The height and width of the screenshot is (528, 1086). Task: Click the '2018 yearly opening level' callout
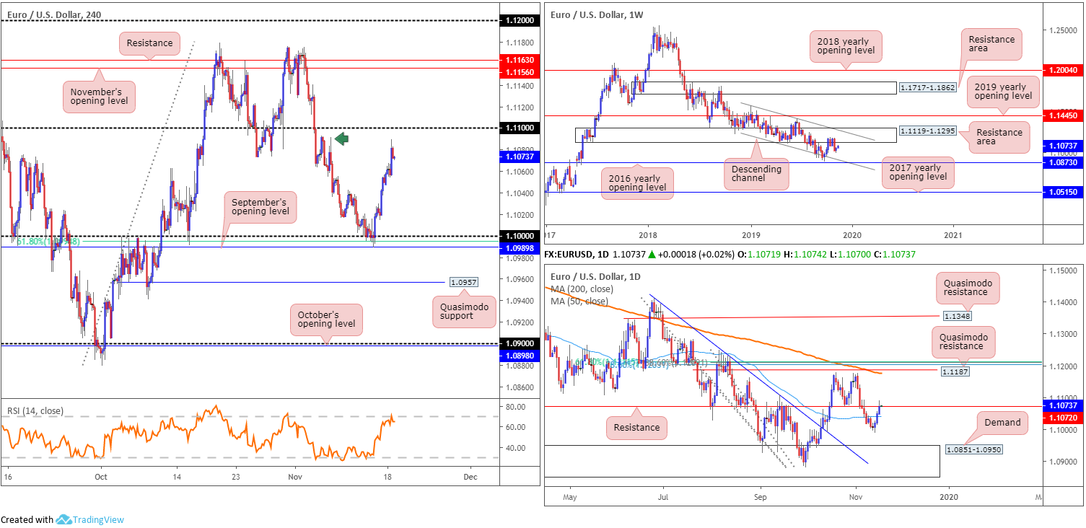point(846,45)
